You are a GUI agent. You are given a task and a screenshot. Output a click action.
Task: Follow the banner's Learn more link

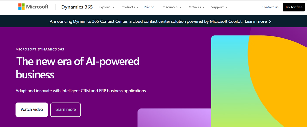point(255,21)
